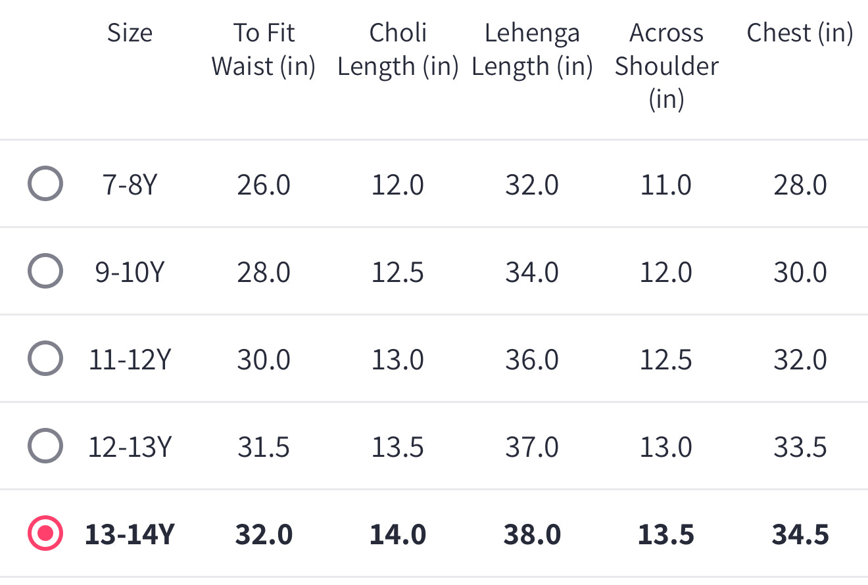Click the Across Shoulder column header
The height and width of the screenshot is (585, 868).
(x=666, y=66)
